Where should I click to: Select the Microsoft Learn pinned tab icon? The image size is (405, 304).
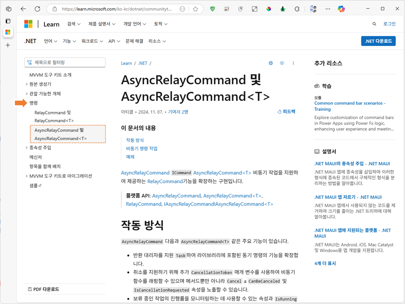coord(8,32)
